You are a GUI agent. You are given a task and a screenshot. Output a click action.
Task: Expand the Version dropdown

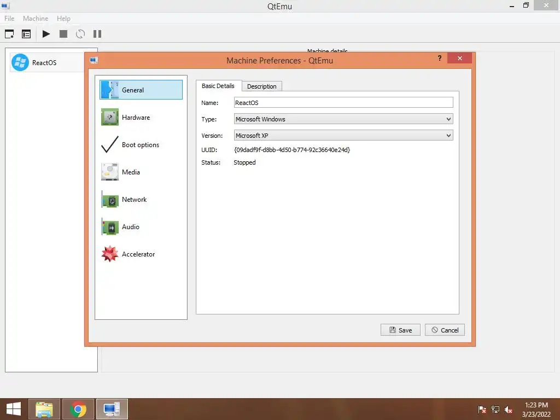pyautogui.click(x=343, y=136)
